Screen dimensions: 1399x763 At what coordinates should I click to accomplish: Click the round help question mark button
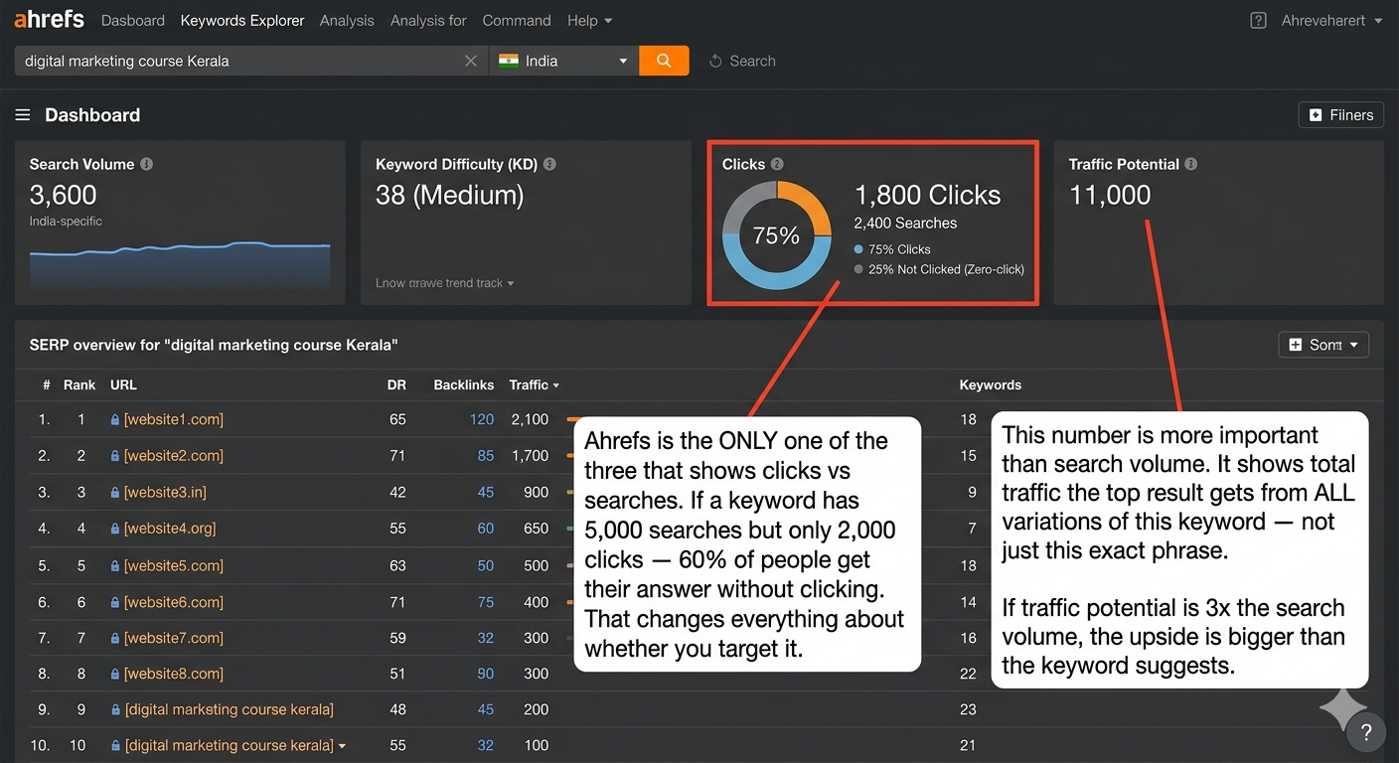pyautogui.click(x=1366, y=733)
